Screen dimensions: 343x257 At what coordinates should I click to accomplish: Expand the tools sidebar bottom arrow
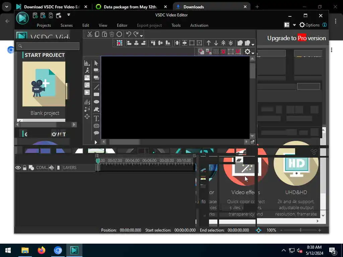(x=96, y=142)
